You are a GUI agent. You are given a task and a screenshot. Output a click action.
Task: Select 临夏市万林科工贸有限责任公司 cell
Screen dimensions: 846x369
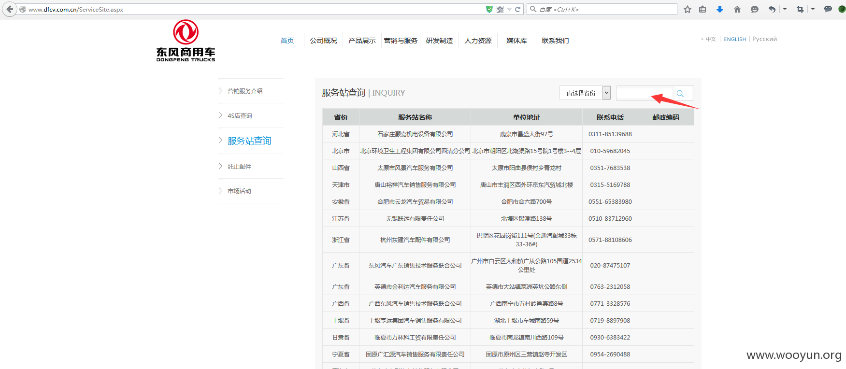[x=415, y=338]
